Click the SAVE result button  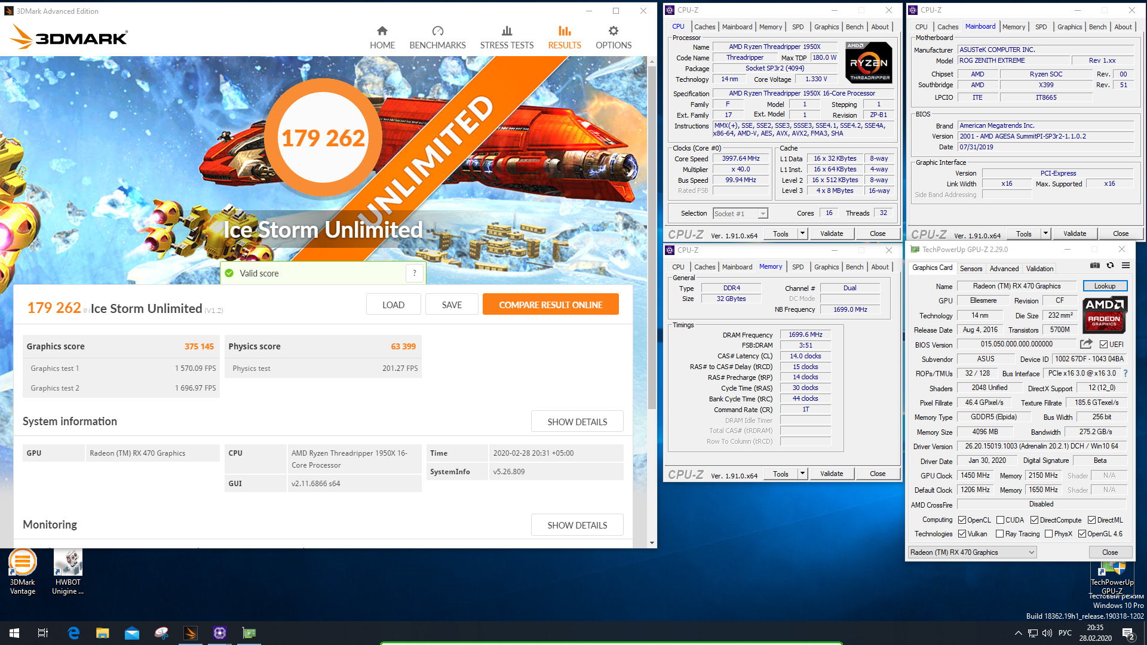point(452,305)
